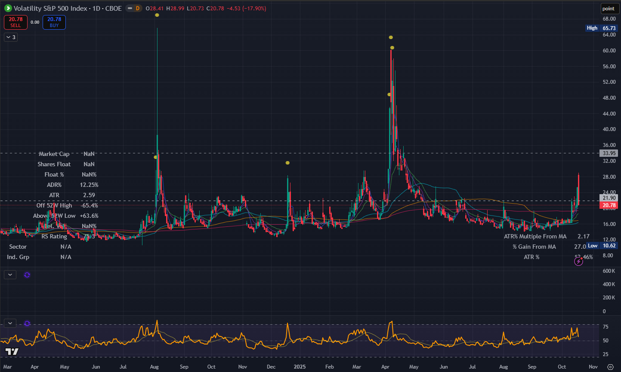Click the 0.00 spread value
Image resolution: width=621 pixels, height=372 pixels.
point(35,22)
